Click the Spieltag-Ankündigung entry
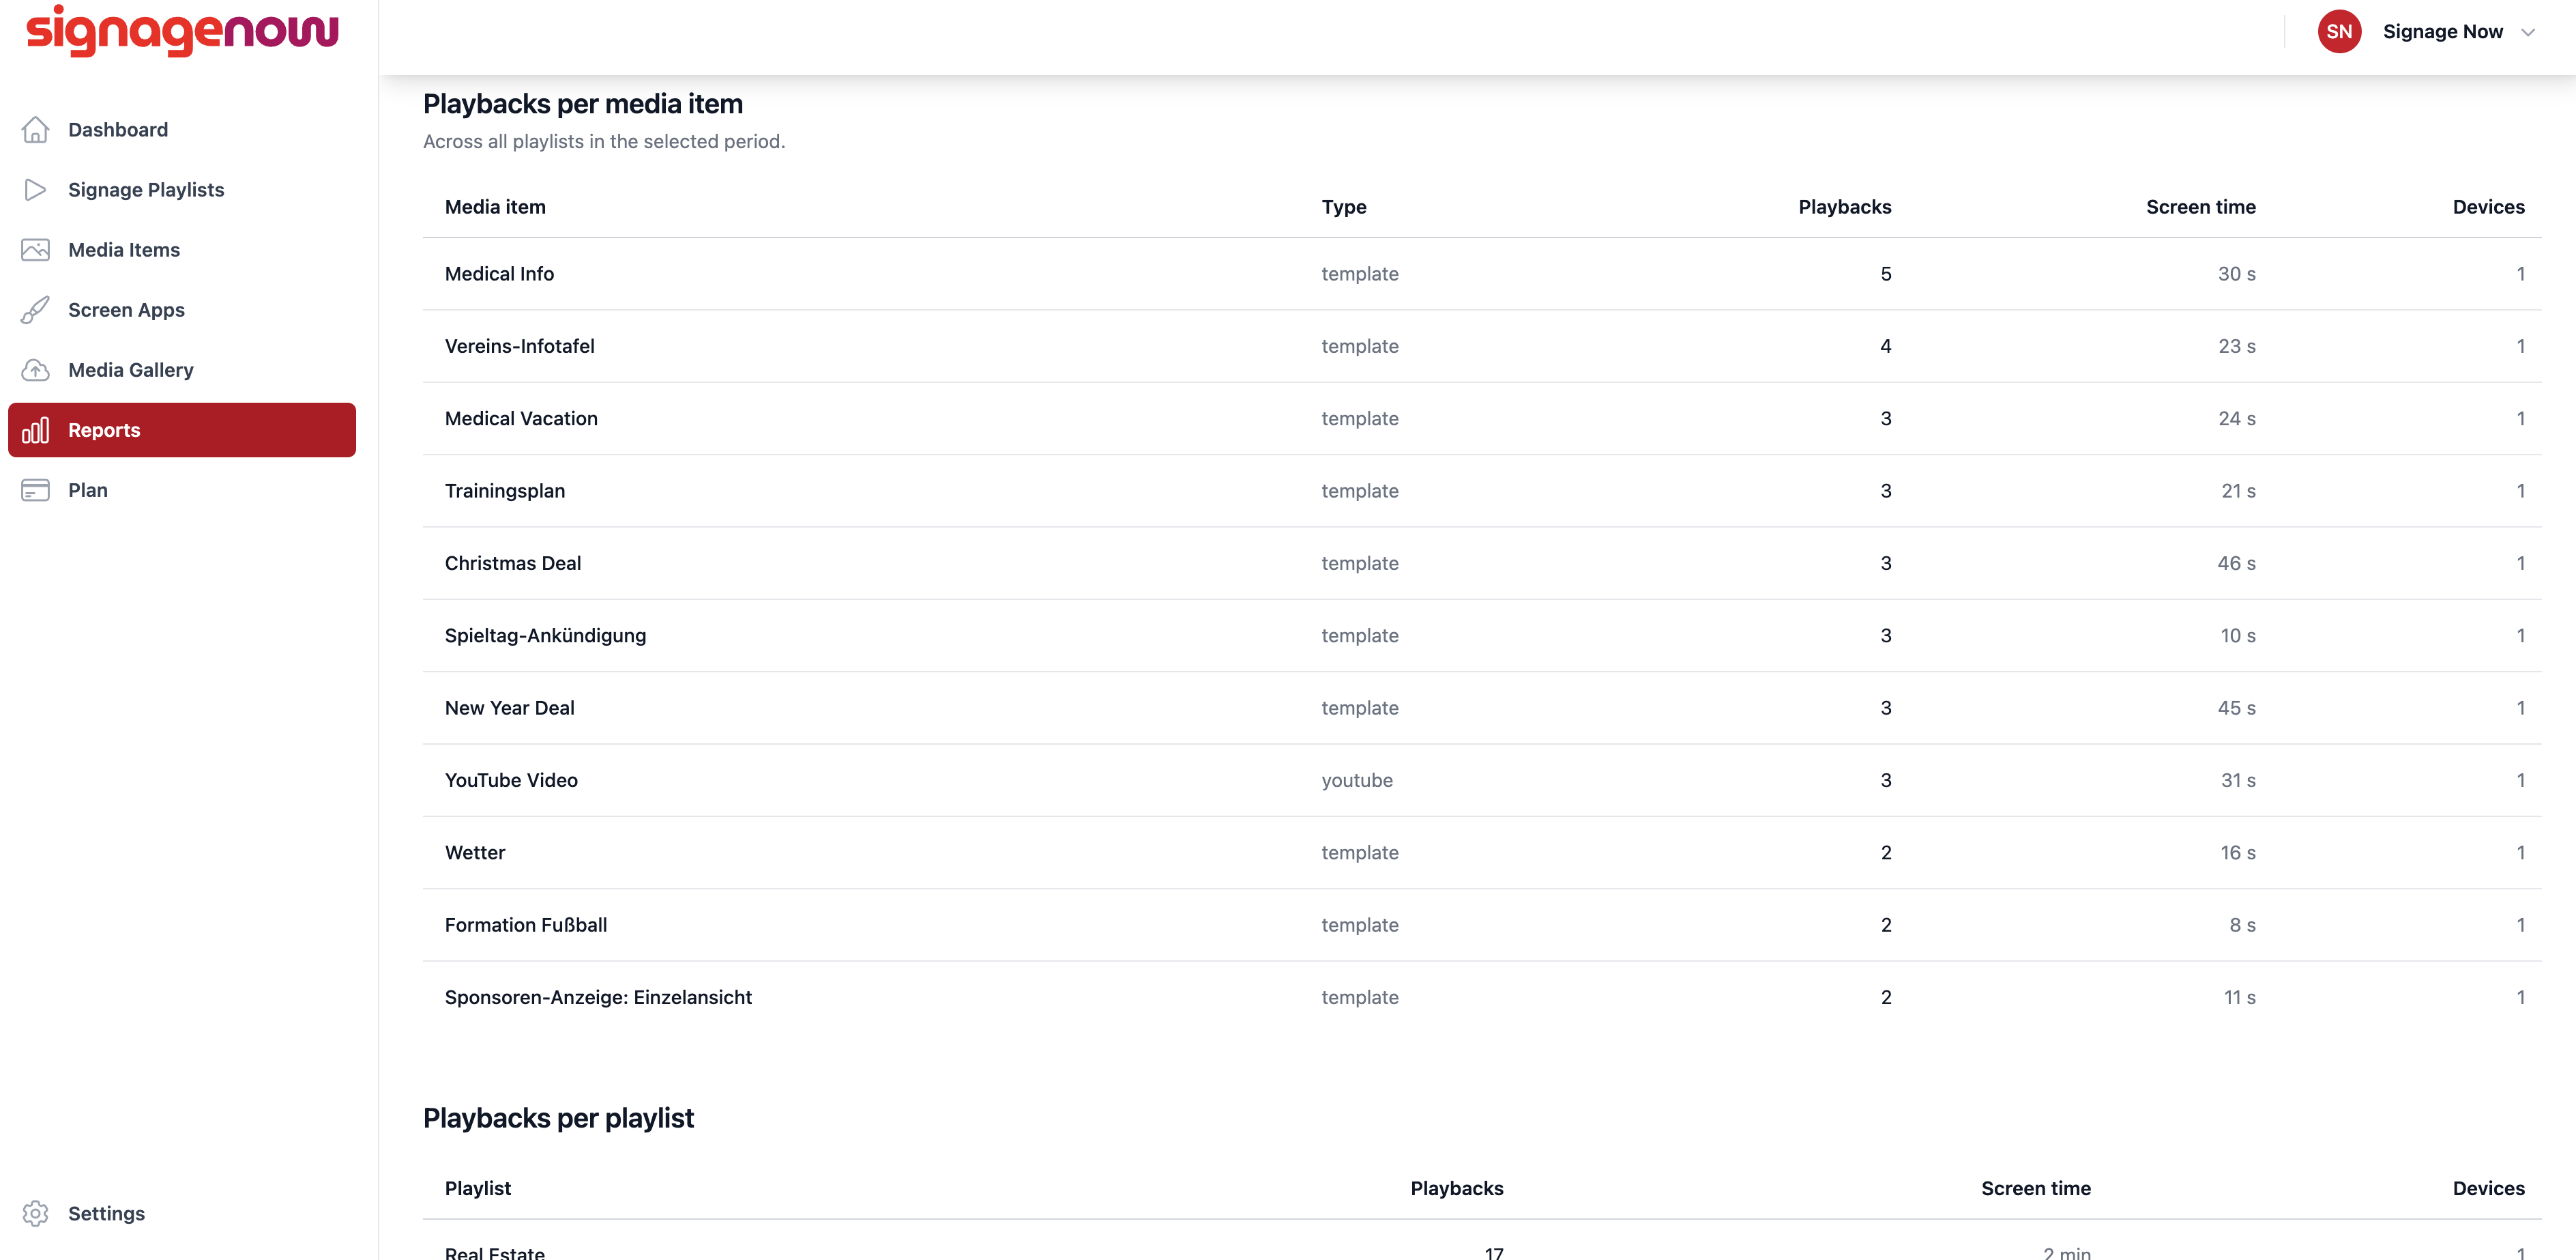Image resolution: width=2576 pixels, height=1260 pixels. click(x=545, y=635)
